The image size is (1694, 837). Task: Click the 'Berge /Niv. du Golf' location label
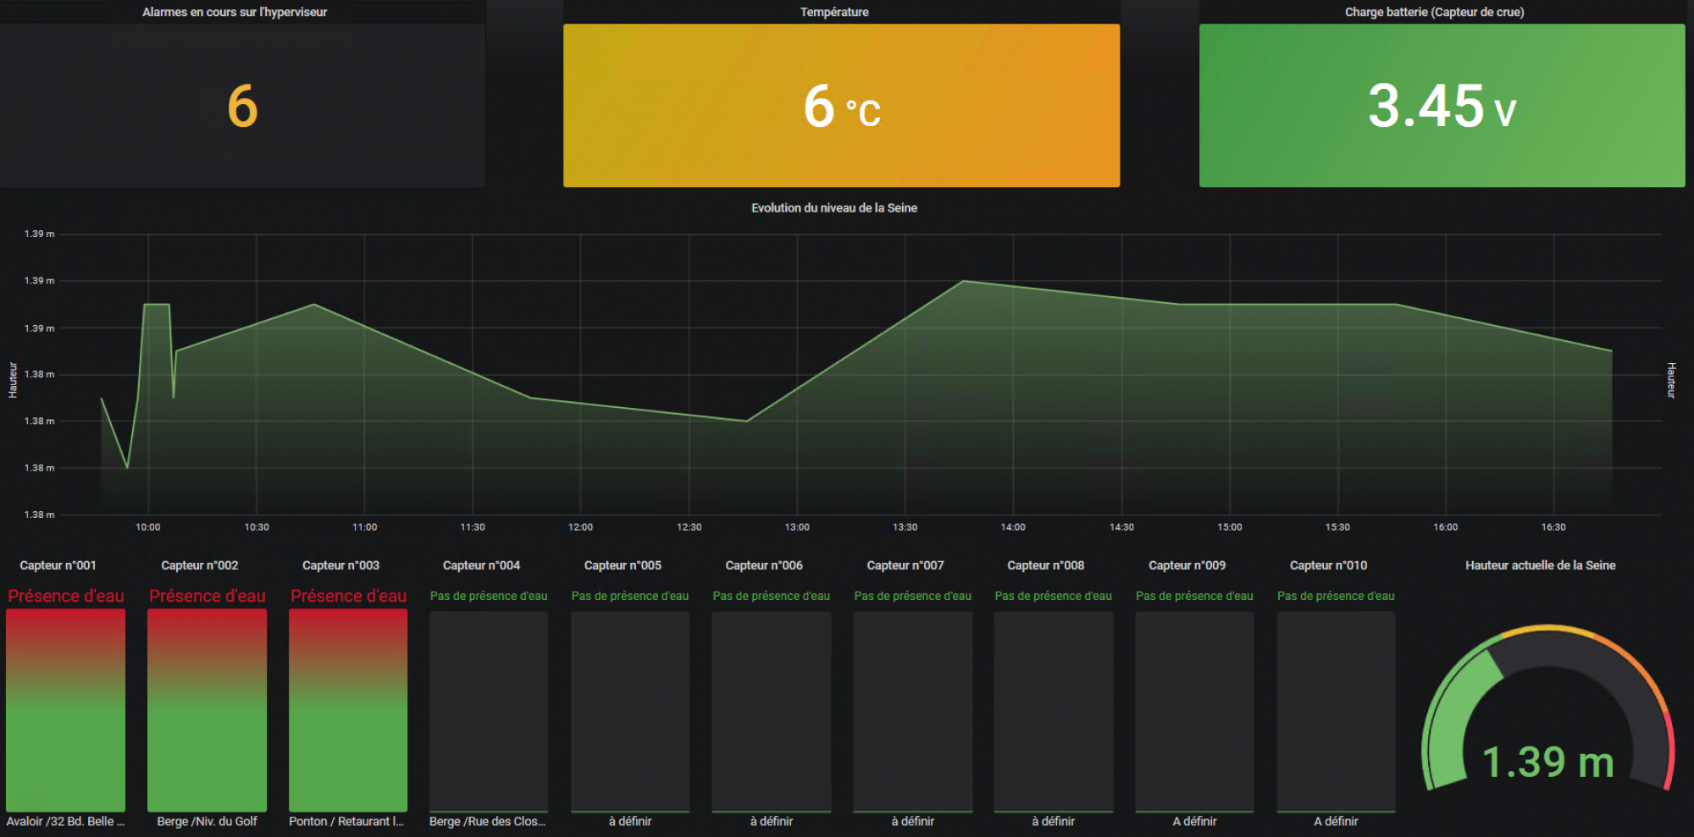207,821
